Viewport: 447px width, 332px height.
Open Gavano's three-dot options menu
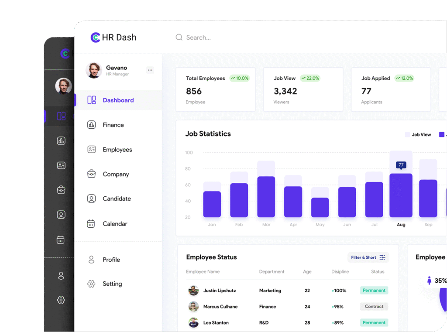click(150, 70)
